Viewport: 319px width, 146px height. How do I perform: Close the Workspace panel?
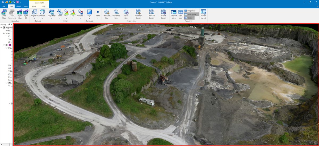click(12, 24)
